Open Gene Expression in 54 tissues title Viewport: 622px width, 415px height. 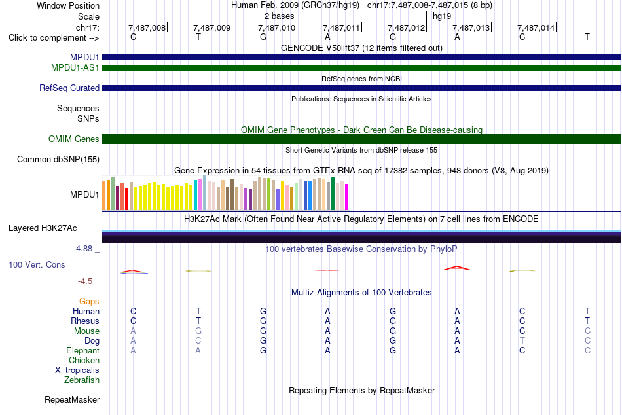pyautogui.click(x=361, y=171)
